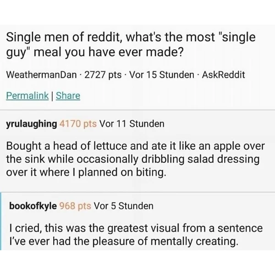Select the lettuce comment text by yrulaughing
The image size is (275, 275).
135,159
